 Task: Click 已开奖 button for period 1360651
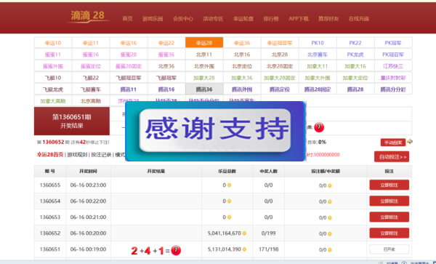click(x=389, y=249)
